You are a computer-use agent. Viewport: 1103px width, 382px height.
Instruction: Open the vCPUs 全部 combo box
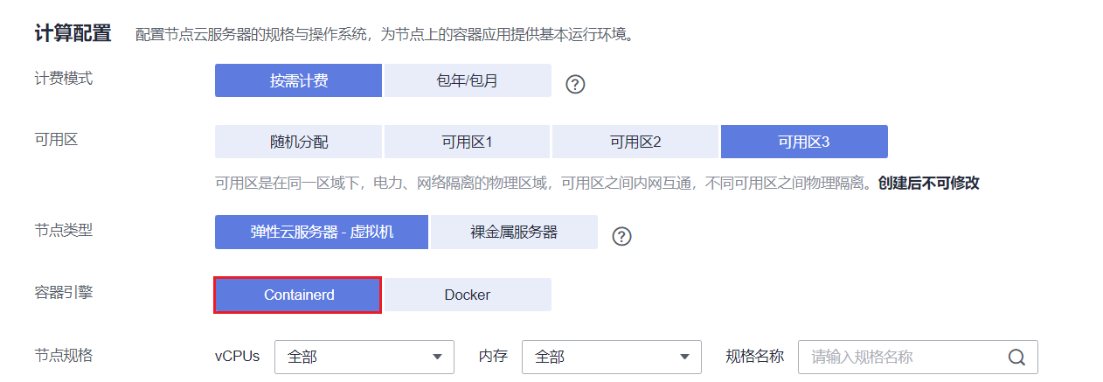364,357
